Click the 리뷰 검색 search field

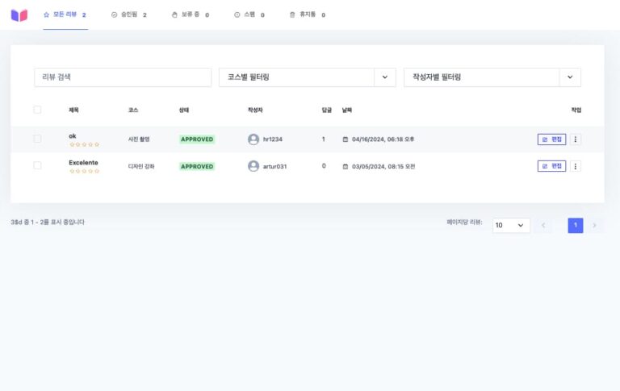pos(122,77)
